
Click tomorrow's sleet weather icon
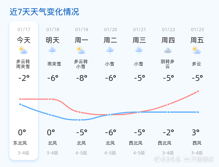pos(52,50)
